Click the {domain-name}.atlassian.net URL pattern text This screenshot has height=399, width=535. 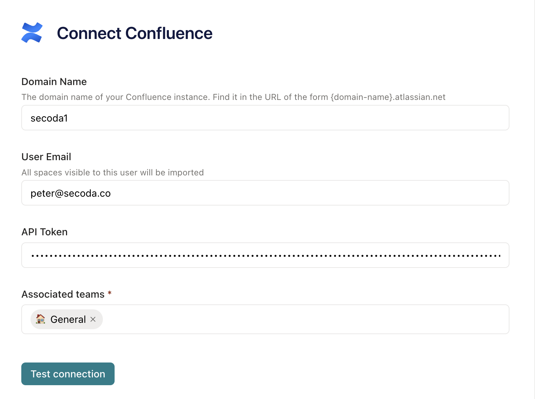pos(388,97)
